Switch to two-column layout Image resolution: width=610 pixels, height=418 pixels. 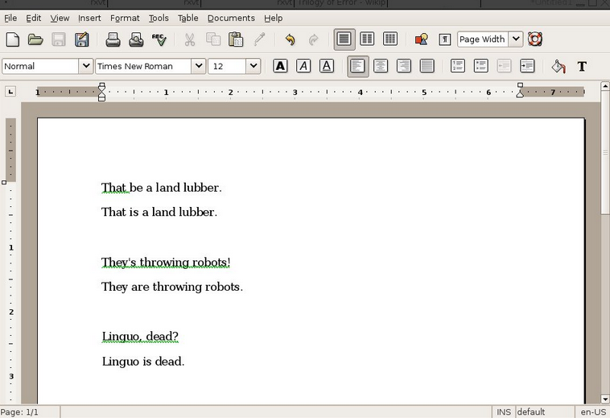(x=367, y=39)
